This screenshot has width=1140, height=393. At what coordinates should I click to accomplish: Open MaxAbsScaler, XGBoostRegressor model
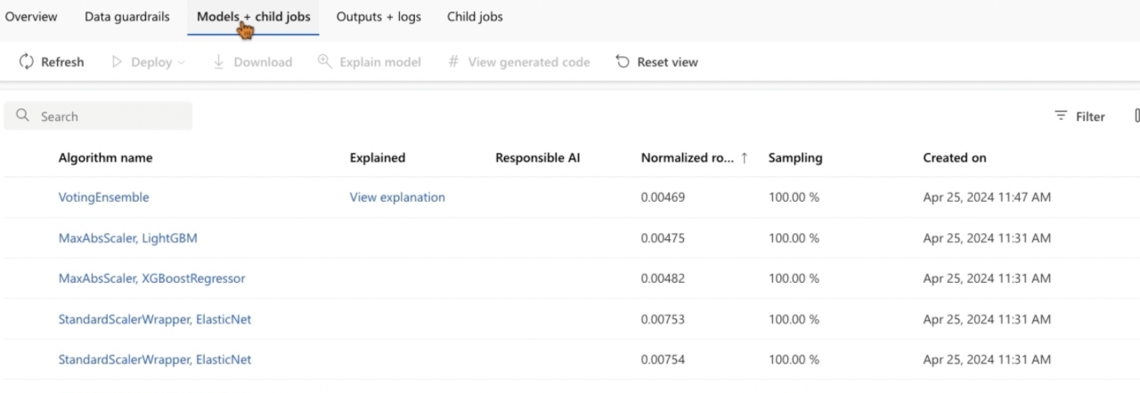(x=151, y=278)
